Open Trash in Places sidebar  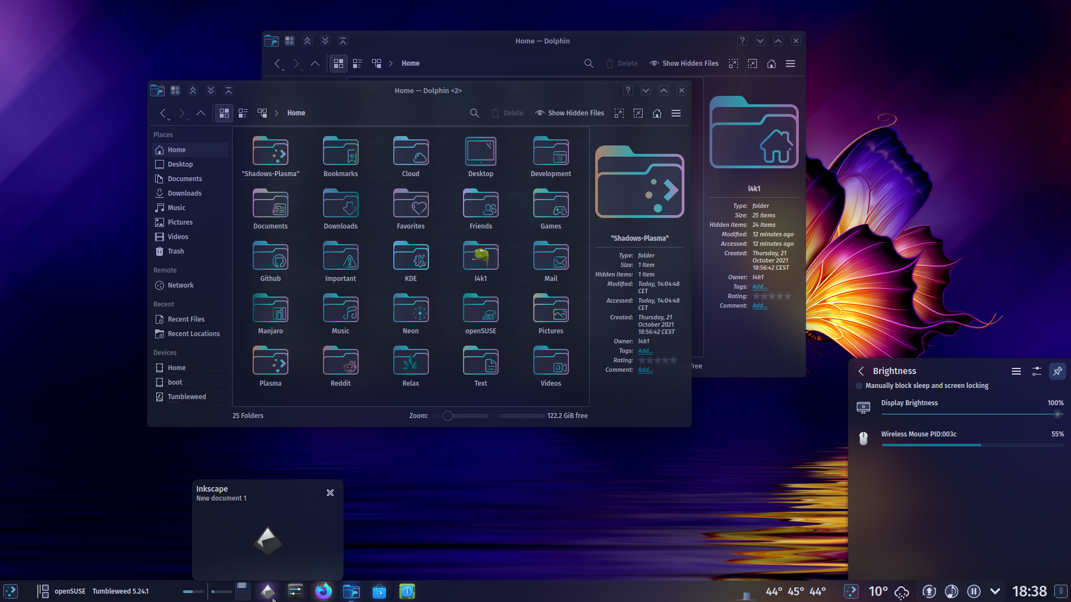click(190, 251)
